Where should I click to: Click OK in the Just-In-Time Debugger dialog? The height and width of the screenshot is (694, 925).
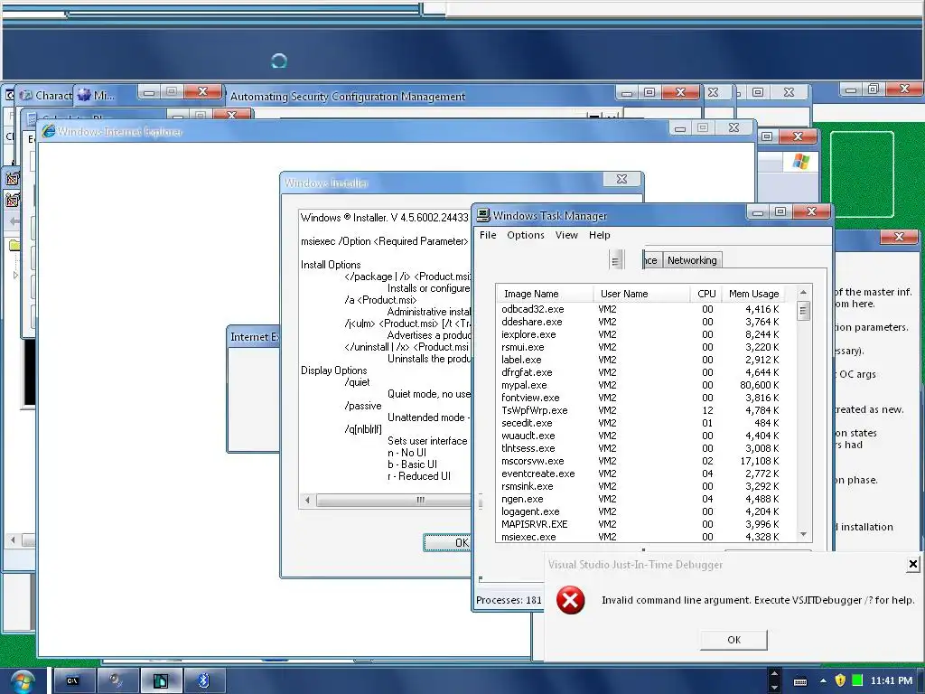(x=733, y=640)
